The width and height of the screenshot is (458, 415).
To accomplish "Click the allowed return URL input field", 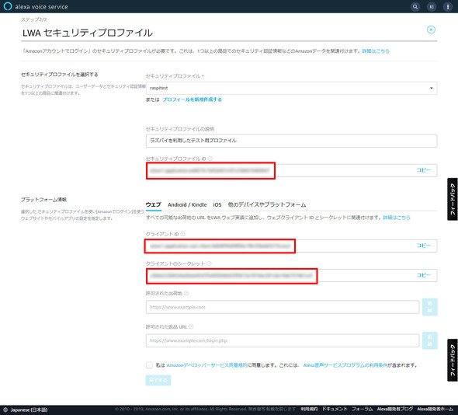I will 283,340.
